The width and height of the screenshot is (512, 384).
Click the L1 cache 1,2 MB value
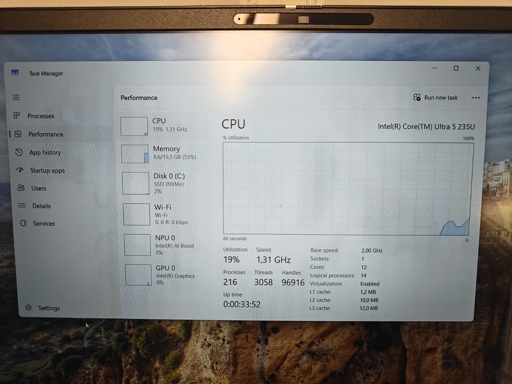pyautogui.click(x=368, y=292)
